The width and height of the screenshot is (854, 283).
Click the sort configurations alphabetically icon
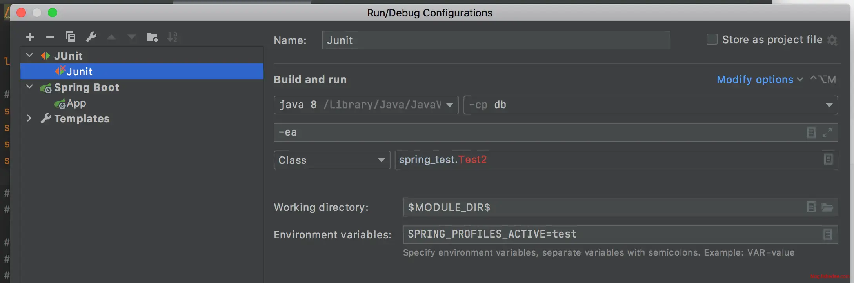pos(173,37)
